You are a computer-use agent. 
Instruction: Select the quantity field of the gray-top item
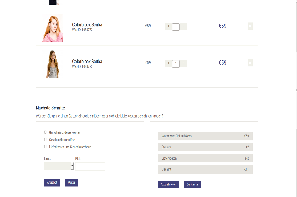(176, 63)
